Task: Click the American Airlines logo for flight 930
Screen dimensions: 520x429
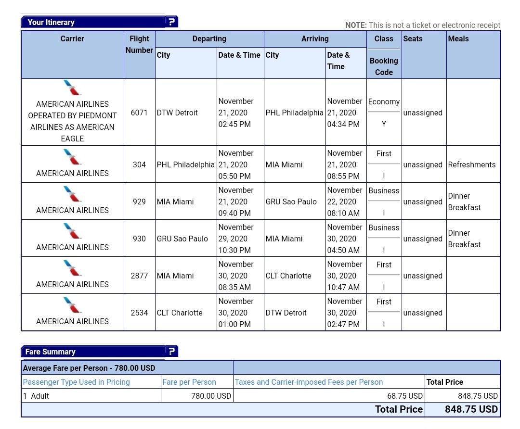Action: coord(72,231)
